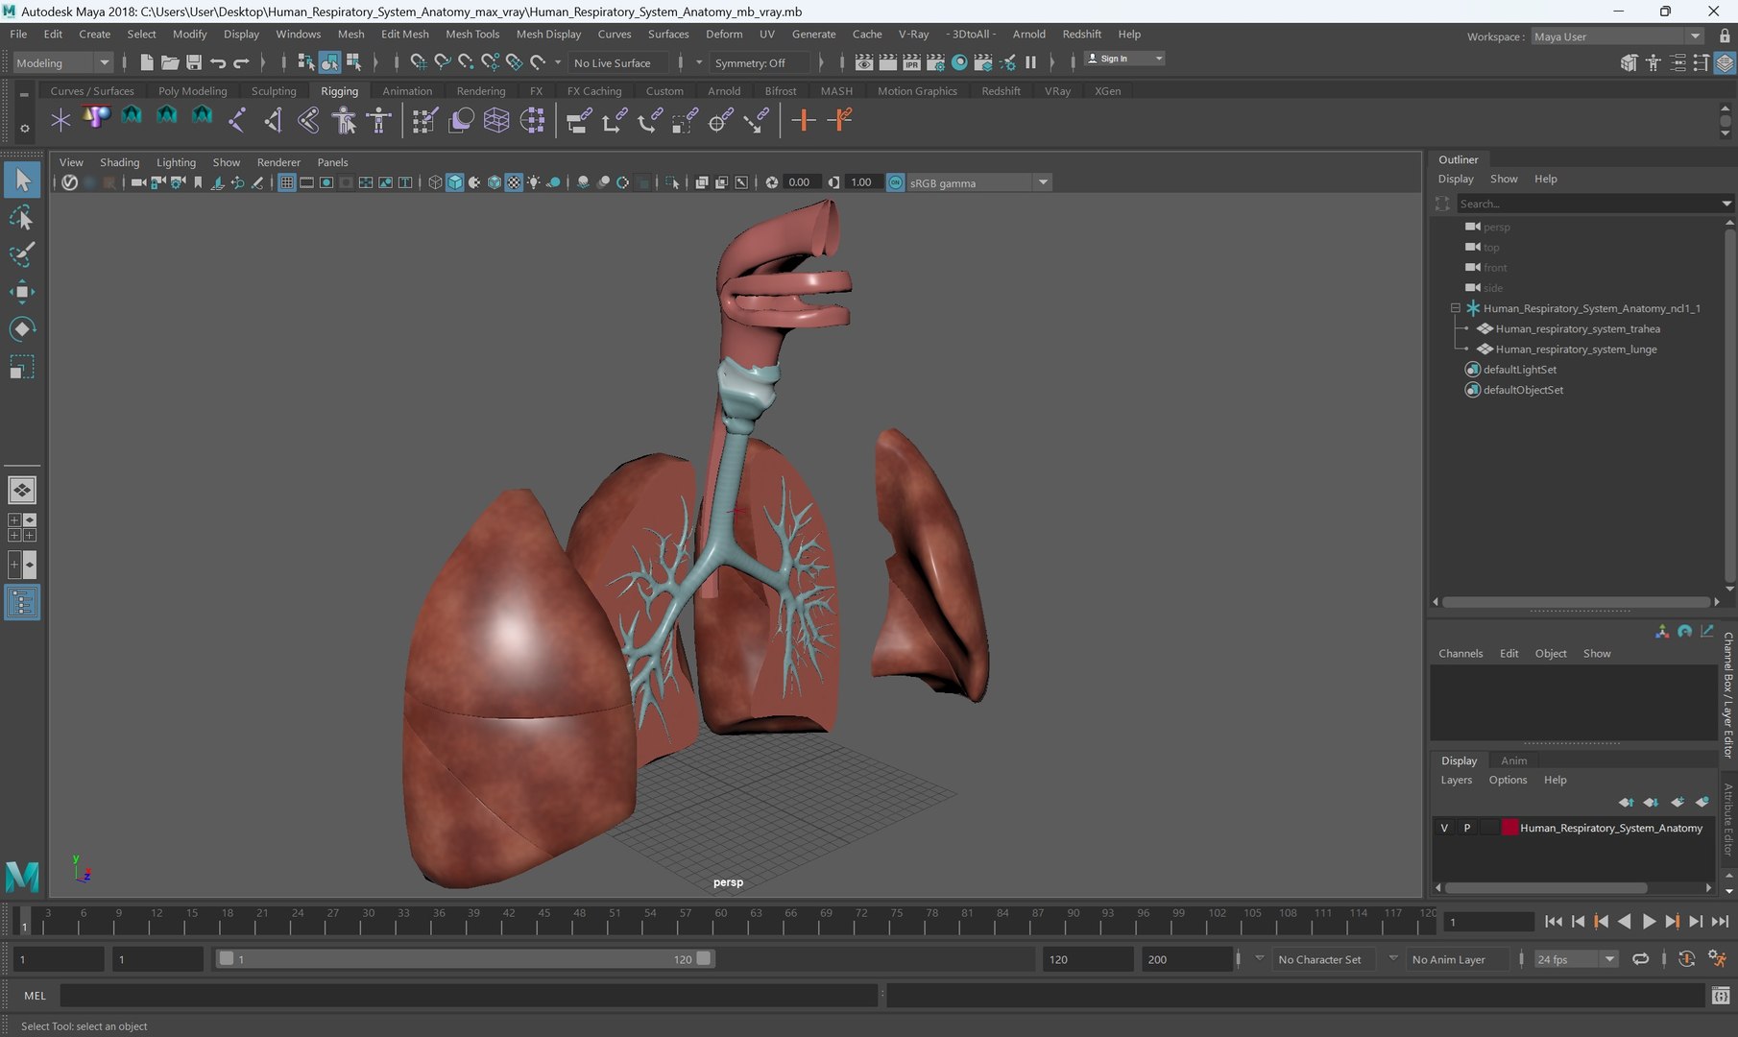Toggle the textured display viewport button
This screenshot has height=1037, width=1738.
[x=514, y=182]
